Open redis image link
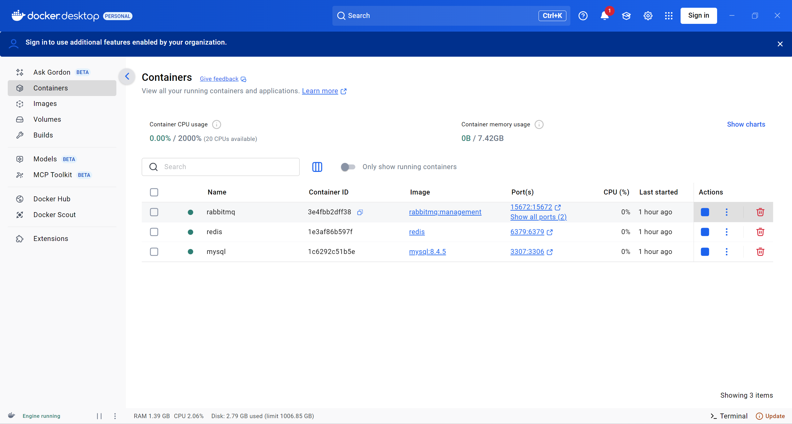Screen dimensions: 792x424 (417, 232)
